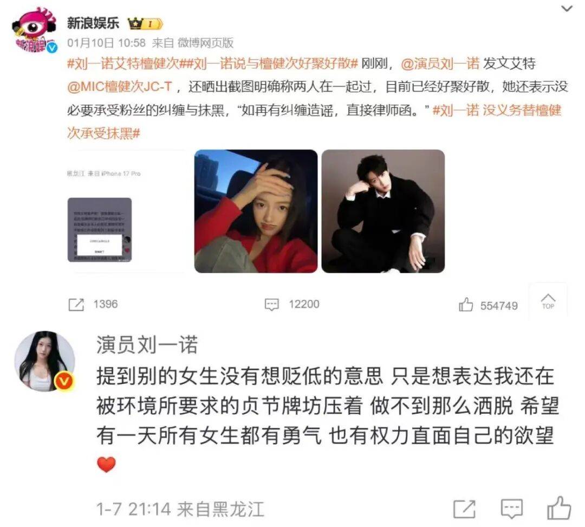Open comments icon showing 12200
Viewport: 585px width, 527px height.
click(x=271, y=304)
